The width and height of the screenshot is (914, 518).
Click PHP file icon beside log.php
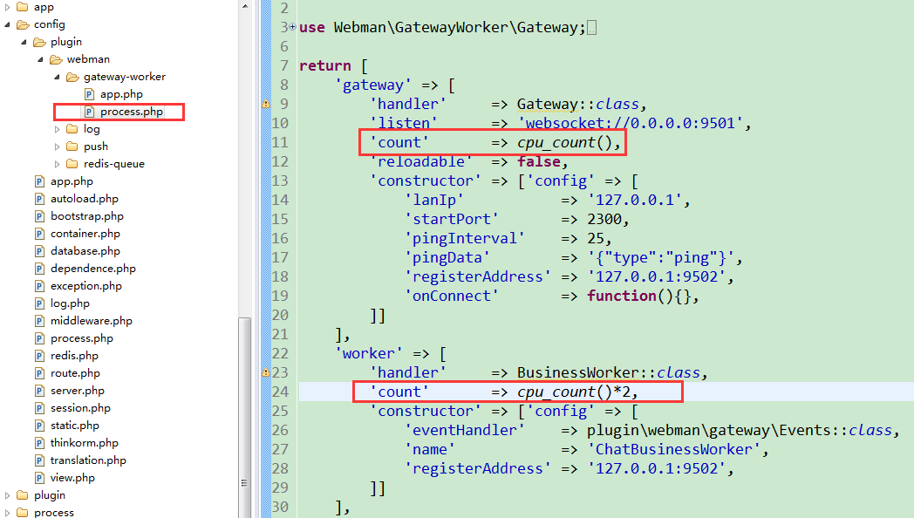coord(39,303)
